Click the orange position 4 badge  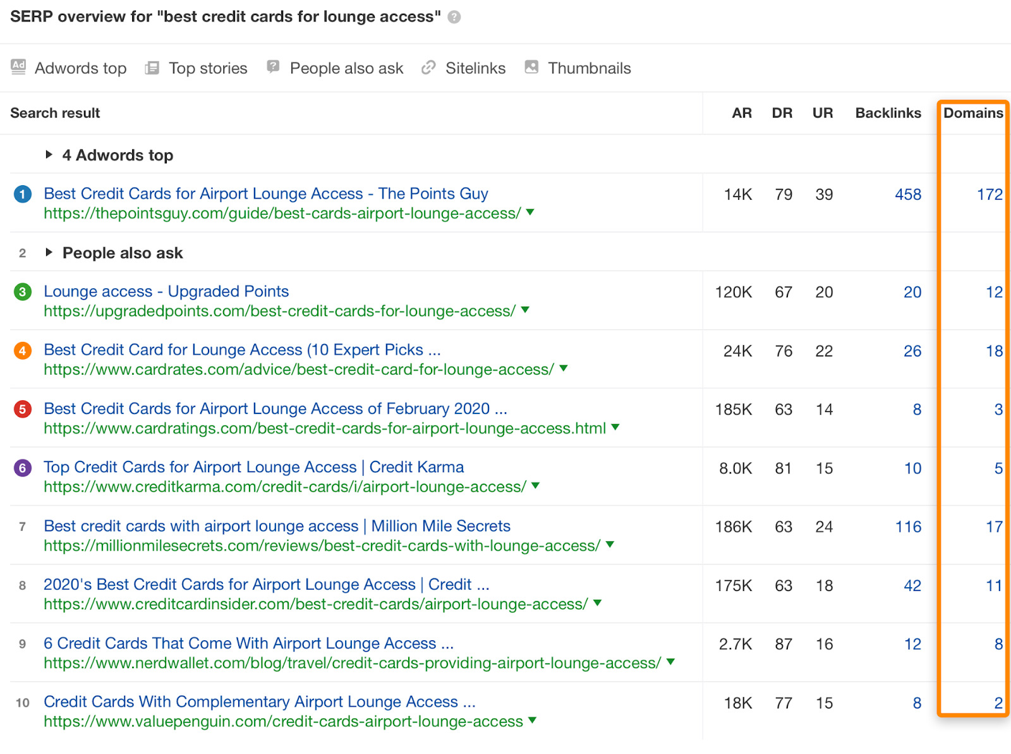(23, 351)
